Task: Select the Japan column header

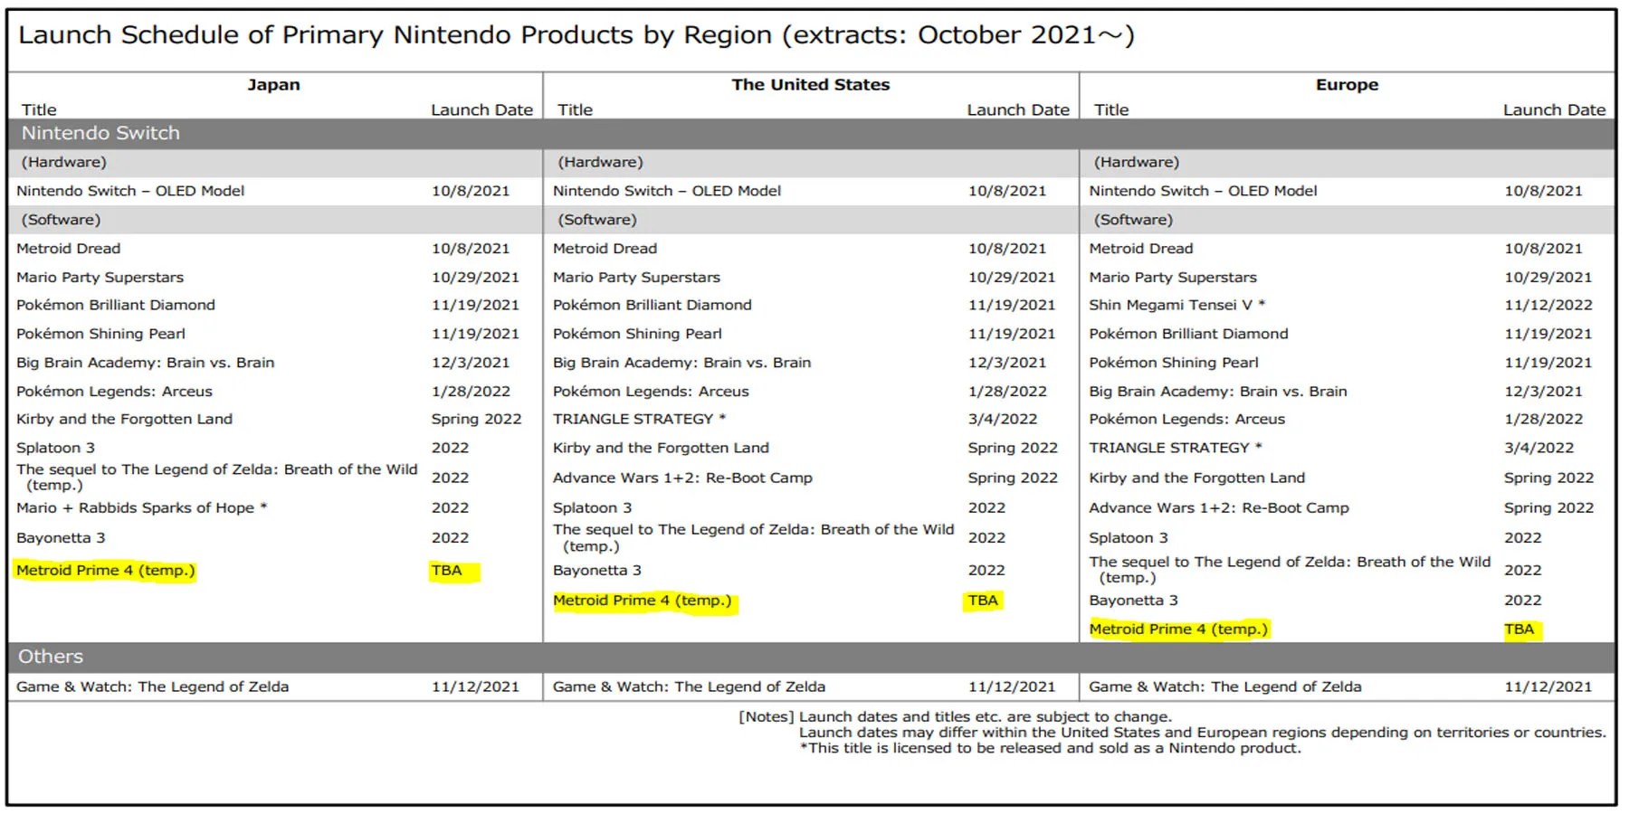Action: (x=273, y=84)
